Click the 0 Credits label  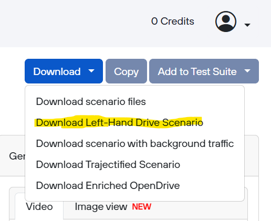[173, 22]
